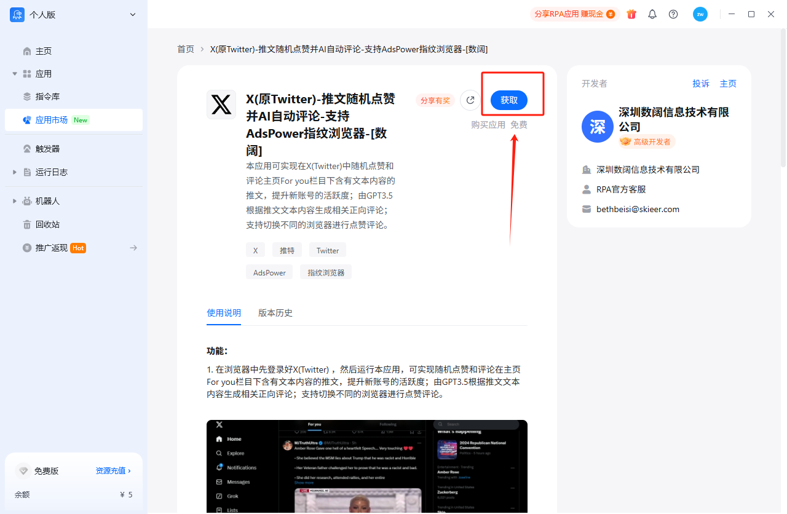Expand the 机器人 section arrow

[15, 201]
